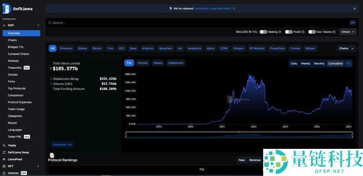363x176 pixels.
Task: Click the embed chart code icon
Action: tap(348, 63)
